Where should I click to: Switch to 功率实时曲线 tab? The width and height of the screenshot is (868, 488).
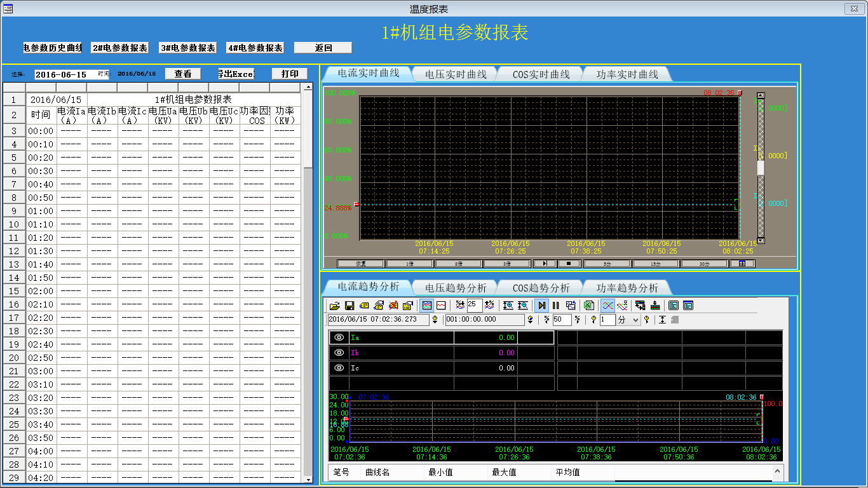[x=626, y=74]
